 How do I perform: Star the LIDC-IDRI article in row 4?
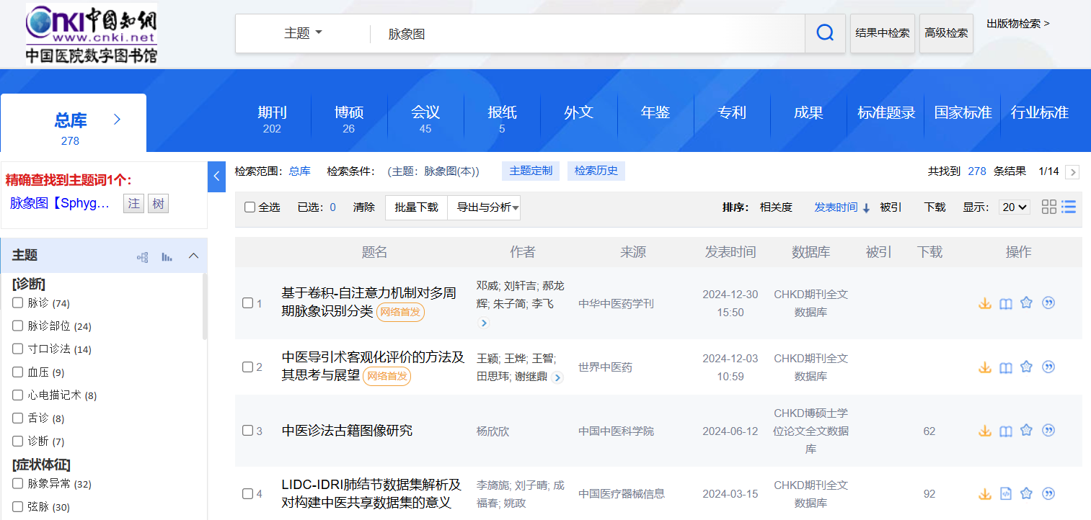pyautogui.click(x=1027, y=493)
